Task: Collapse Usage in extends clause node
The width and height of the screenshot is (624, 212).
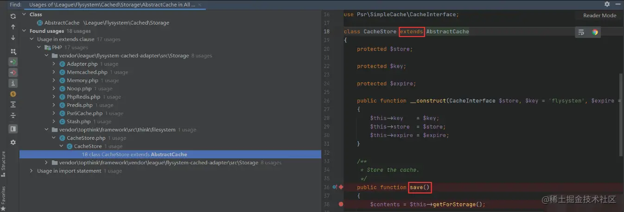Action: pos(32,39)
